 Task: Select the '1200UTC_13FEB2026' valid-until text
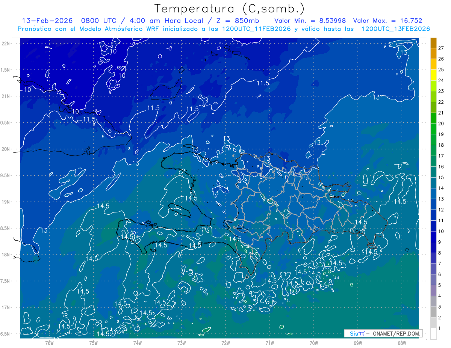[396, 29]
